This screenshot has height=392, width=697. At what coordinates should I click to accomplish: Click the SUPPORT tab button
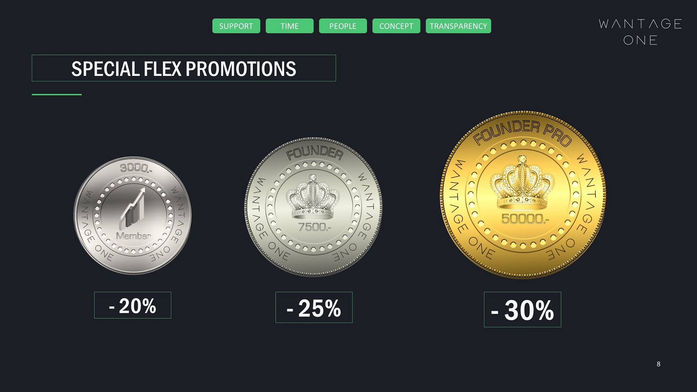(x=236, y=26)
